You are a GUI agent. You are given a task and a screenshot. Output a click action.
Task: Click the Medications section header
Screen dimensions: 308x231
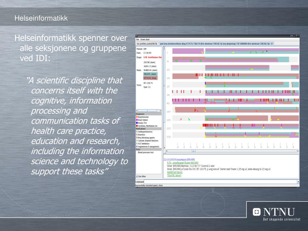click(149, 129)
